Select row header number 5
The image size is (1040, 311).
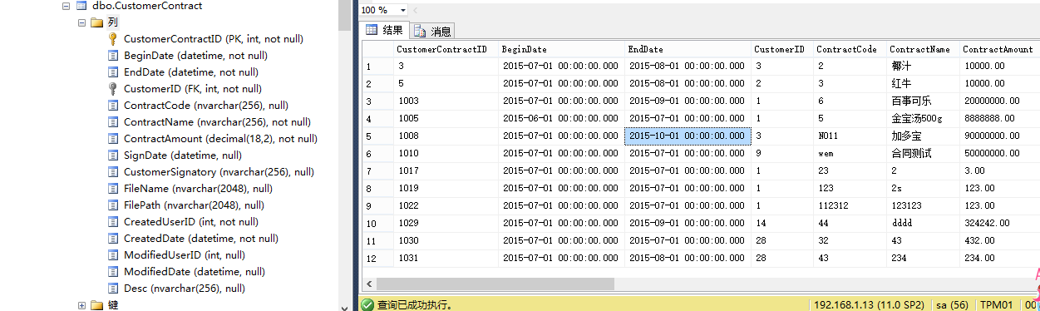pyautogui.click(x=377, y=136)
